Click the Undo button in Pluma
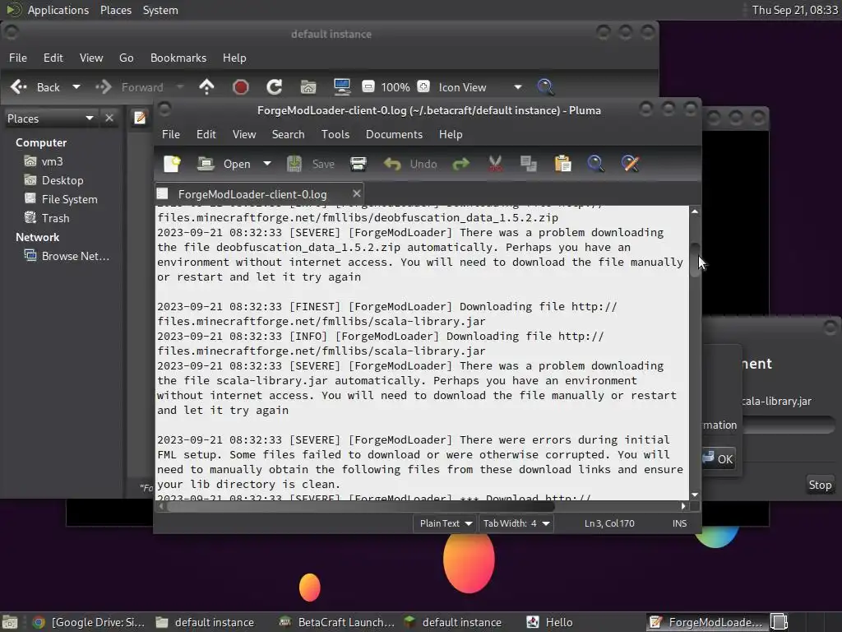The height and width of the screenshot is (632, 842). tap(411, 164)
